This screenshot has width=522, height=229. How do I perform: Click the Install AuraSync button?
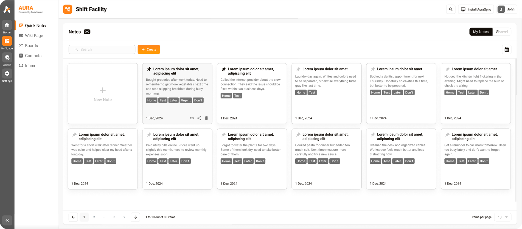[x=476, y=9]
